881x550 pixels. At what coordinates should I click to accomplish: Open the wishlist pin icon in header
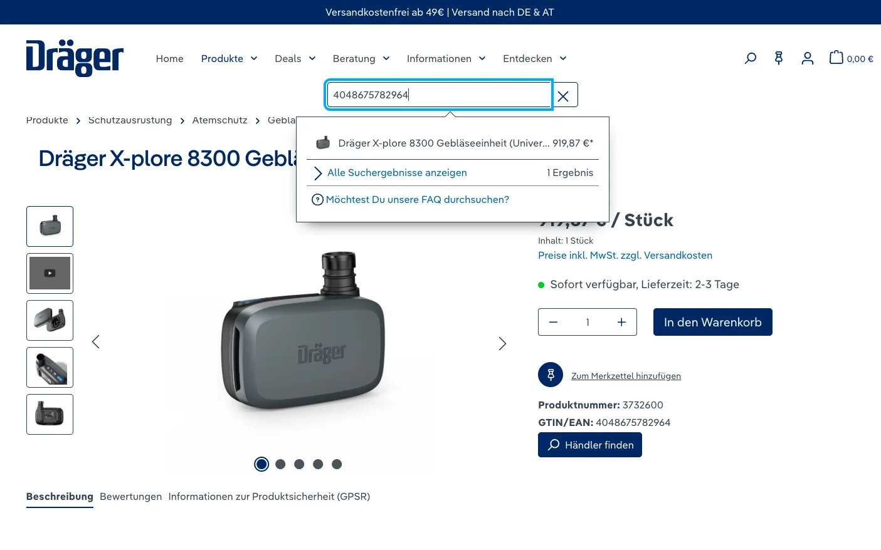[x=779, y=58]
